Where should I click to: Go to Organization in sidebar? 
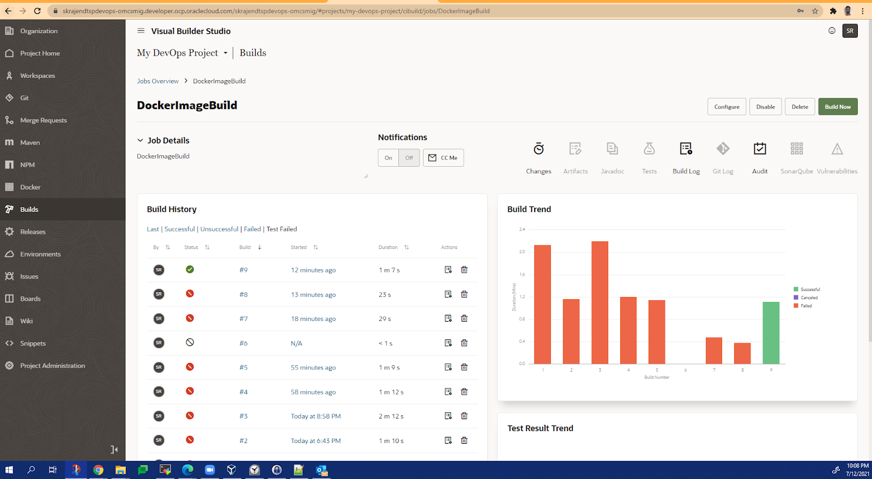pyautogui.click(x=63, y=31)
